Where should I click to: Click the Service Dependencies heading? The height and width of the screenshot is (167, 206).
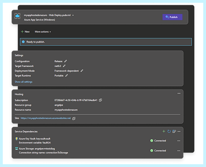26,132
